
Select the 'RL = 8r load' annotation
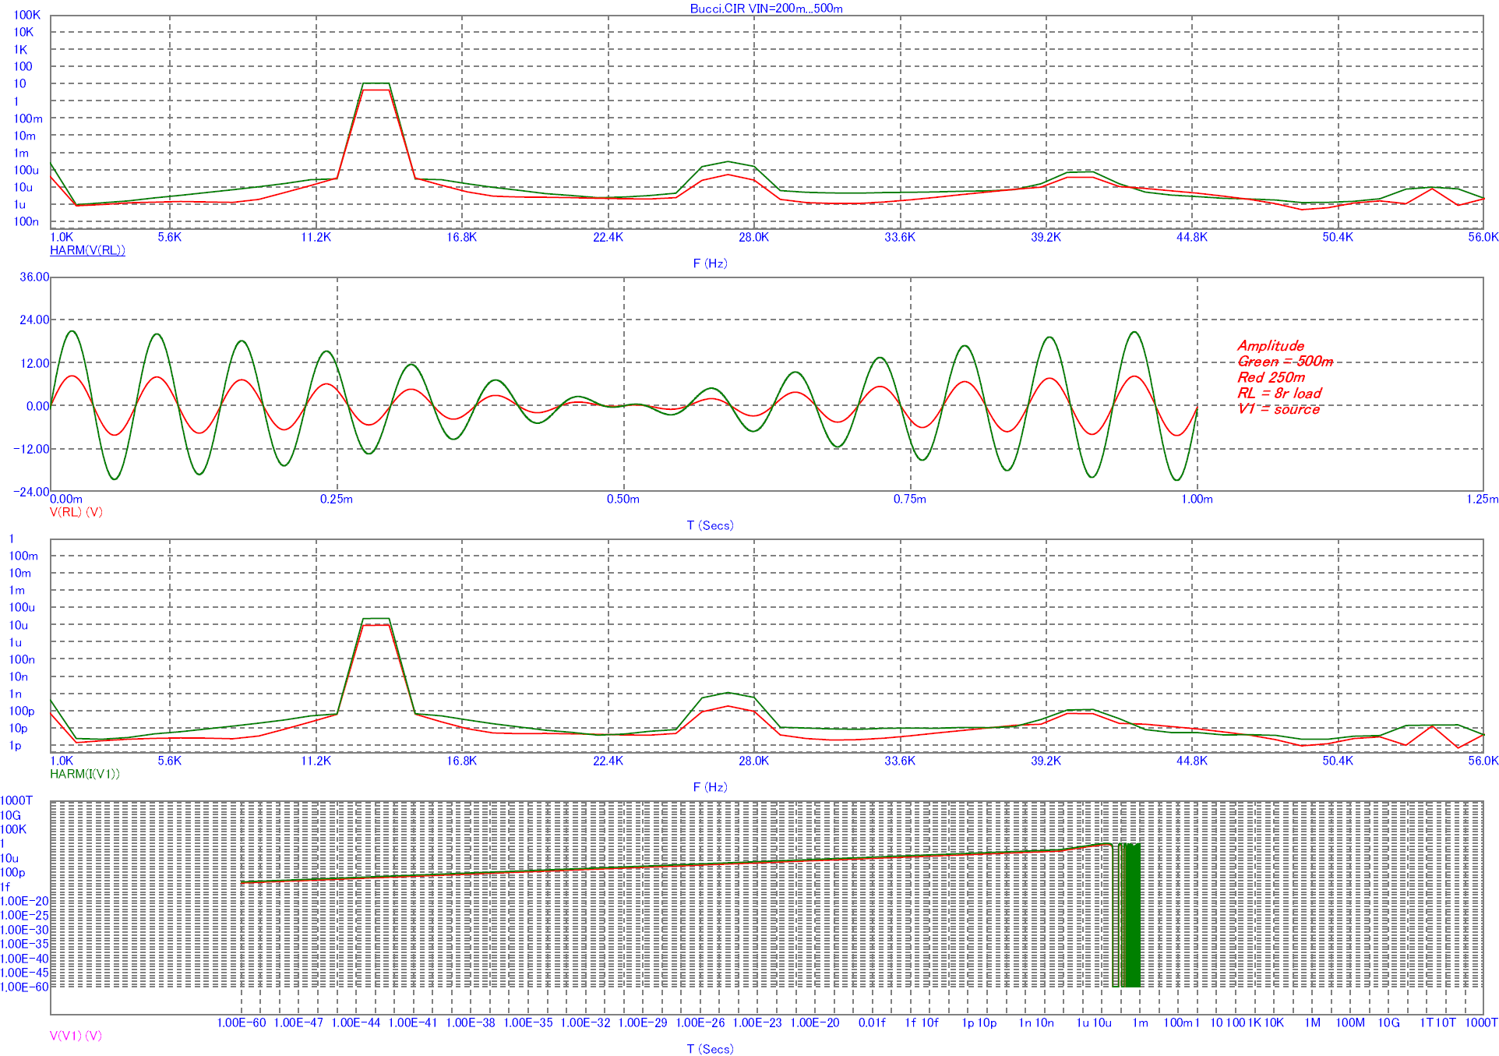(x=1280, y=394)
